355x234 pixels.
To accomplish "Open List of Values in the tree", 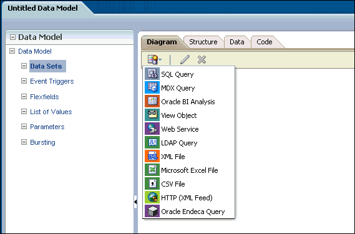I will (51, 112).
